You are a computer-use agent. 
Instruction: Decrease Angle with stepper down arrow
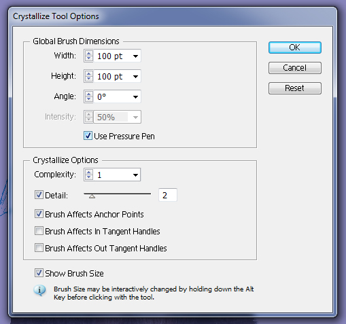point(88,99)
